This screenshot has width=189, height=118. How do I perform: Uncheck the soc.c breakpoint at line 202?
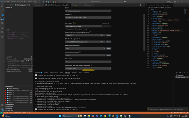7,99
